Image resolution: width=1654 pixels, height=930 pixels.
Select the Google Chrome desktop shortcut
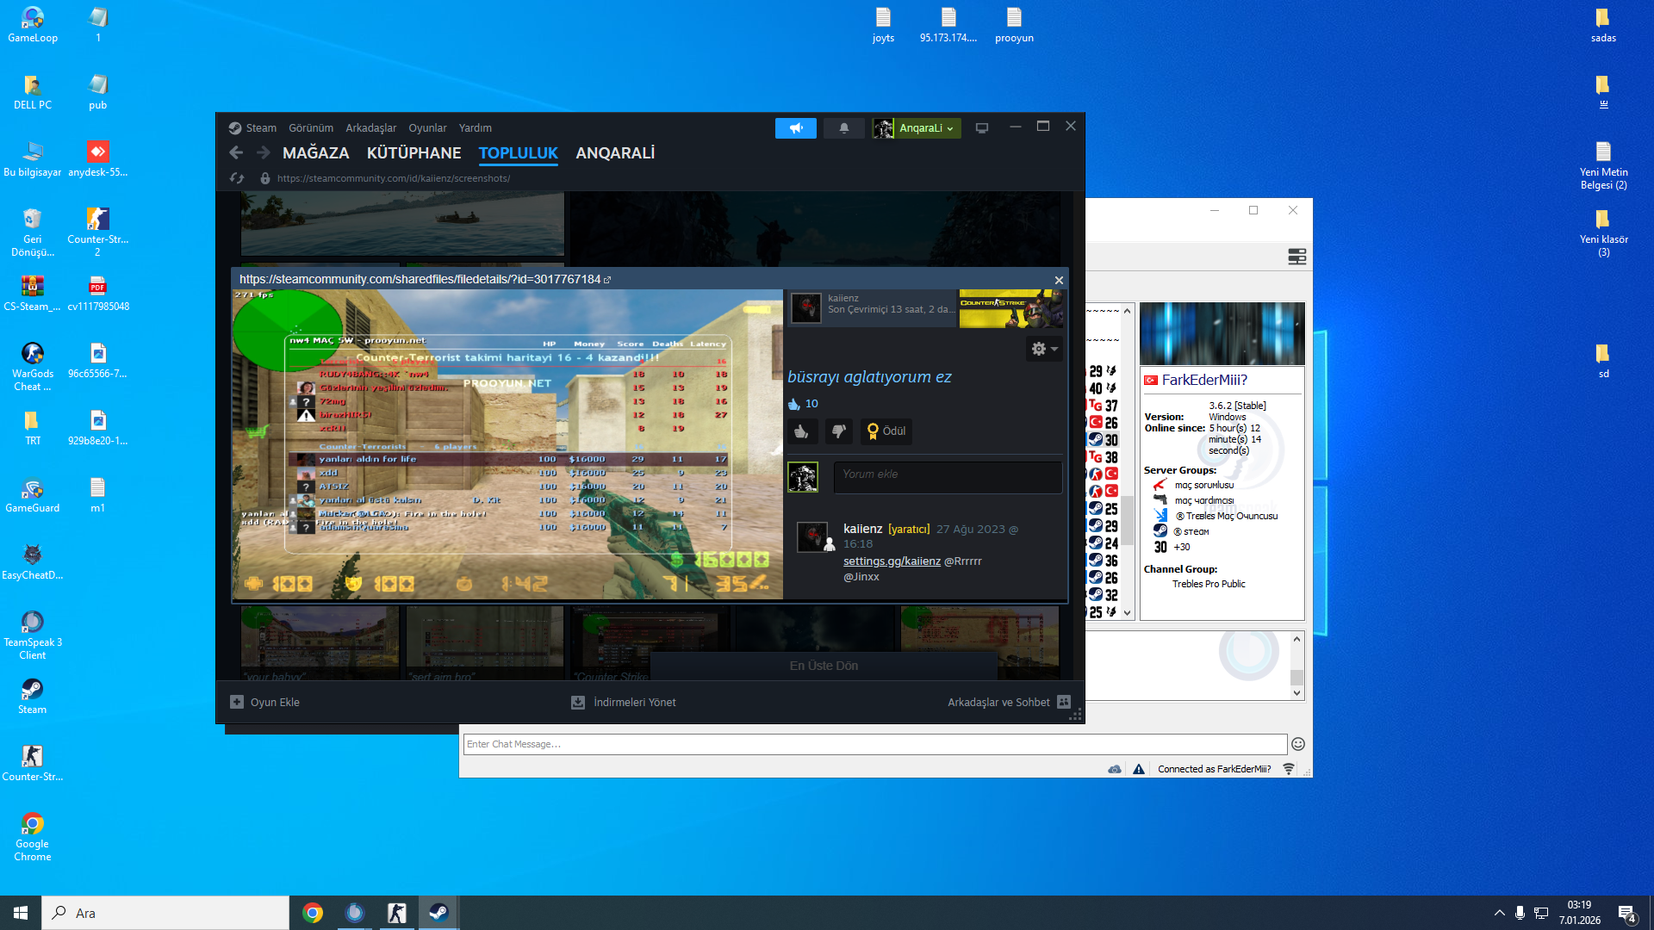[x=33, y=838]
